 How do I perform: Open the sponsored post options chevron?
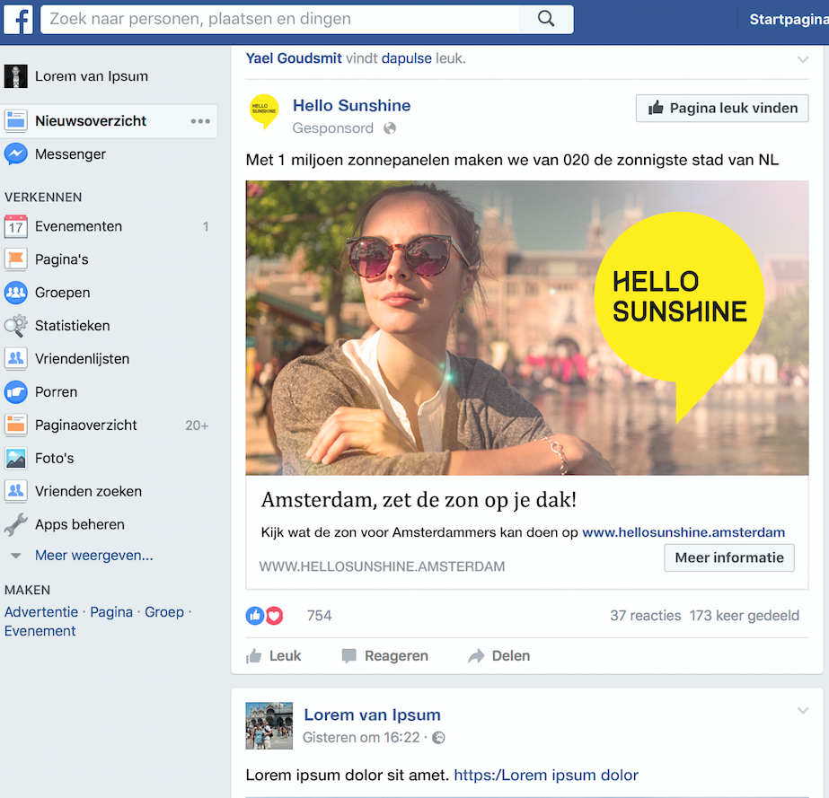(x=803, y=60)
